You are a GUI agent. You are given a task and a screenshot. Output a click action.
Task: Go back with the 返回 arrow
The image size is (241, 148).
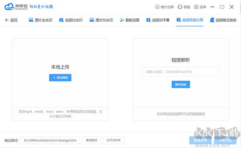click(x=7, y=20)
